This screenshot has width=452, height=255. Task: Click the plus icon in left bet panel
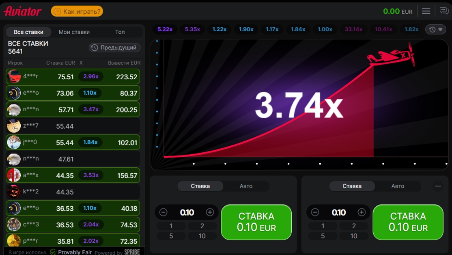click(x=210, y=212)
